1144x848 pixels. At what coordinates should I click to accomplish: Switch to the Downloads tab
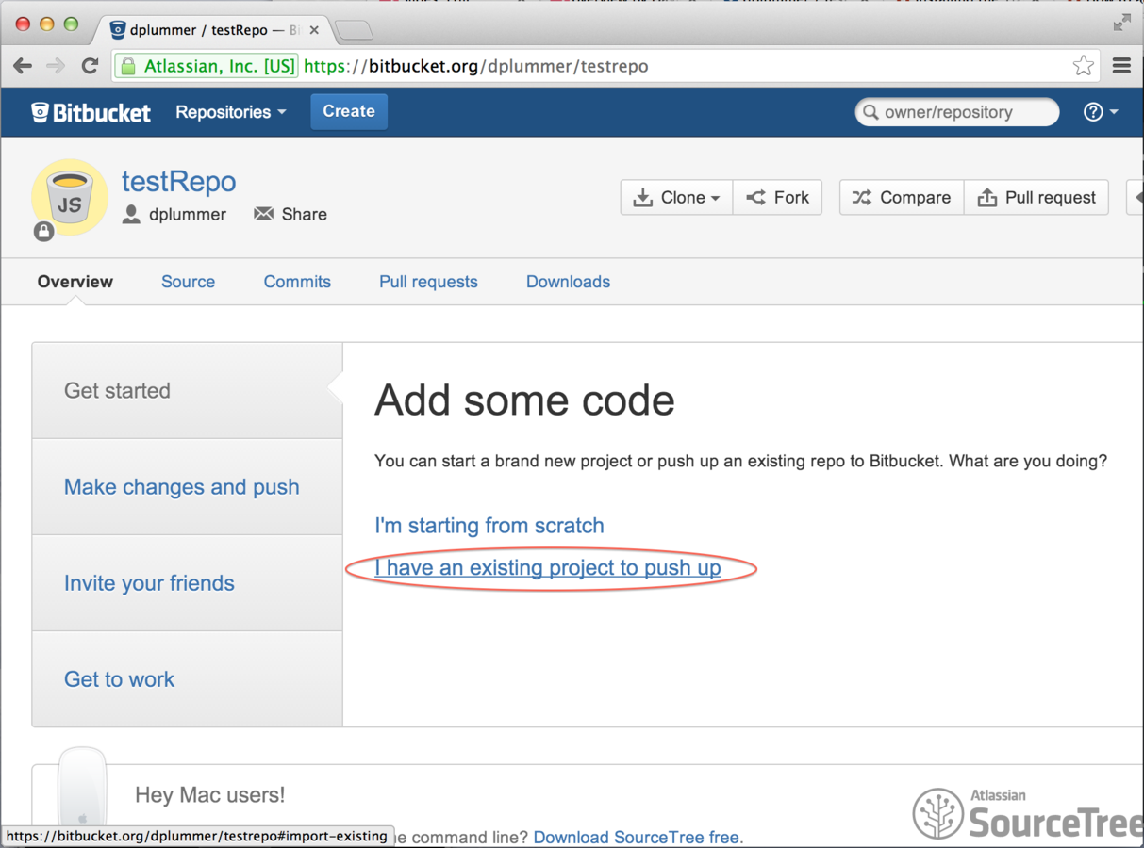568,282
